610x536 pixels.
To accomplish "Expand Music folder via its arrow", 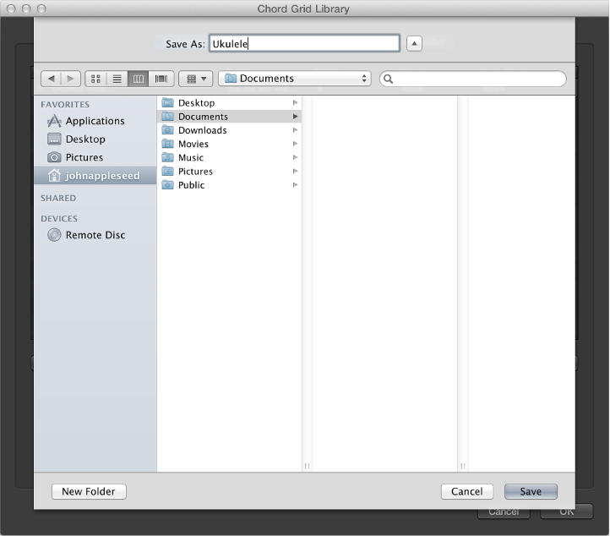I will 295,157.
